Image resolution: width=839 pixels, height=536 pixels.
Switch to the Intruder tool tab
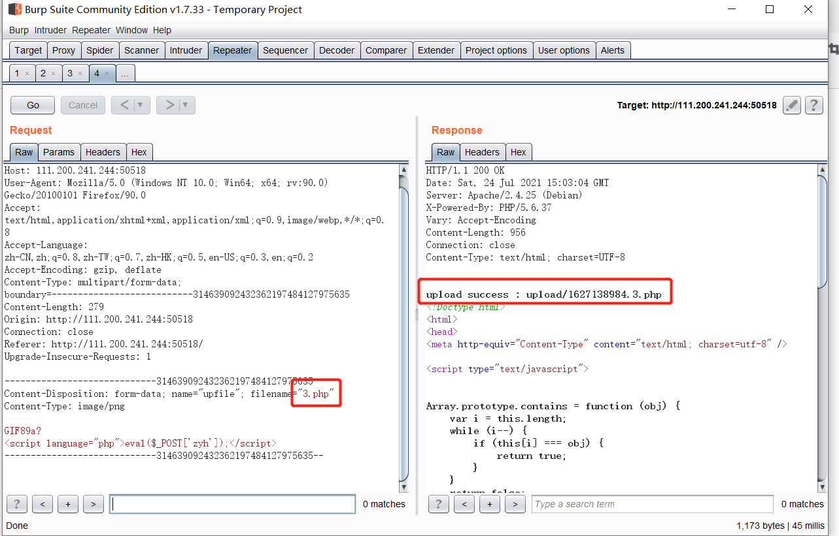pos(186,50)
